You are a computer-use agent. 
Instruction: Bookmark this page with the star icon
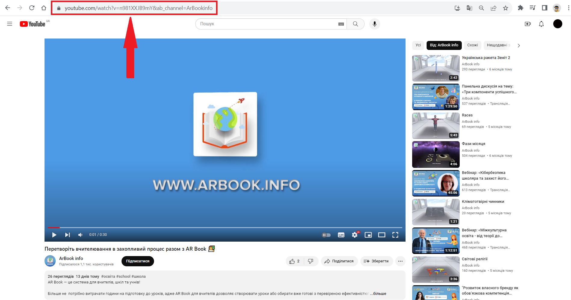coord(505,8)
